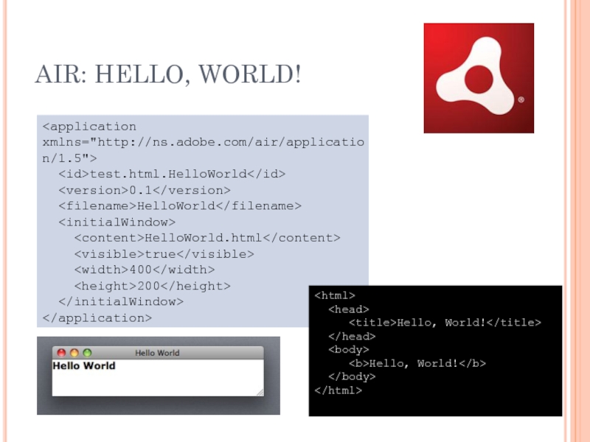Click the slide title 'AIR: HELLO, WORLD!'
Viewport: 590px width, 442px height.
coord(168,74)
